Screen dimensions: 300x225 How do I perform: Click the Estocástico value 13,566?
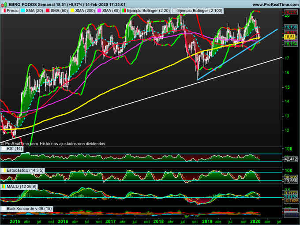point(291,181)
